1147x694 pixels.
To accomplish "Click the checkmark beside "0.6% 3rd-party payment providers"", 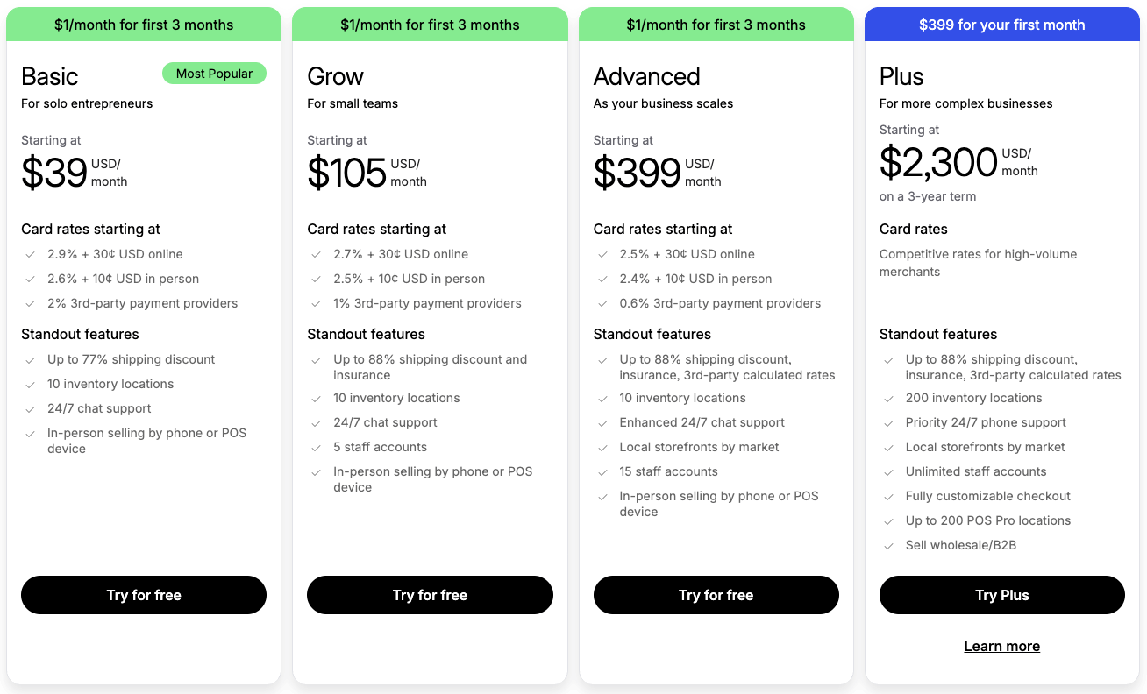I will (x=602, y=303).
